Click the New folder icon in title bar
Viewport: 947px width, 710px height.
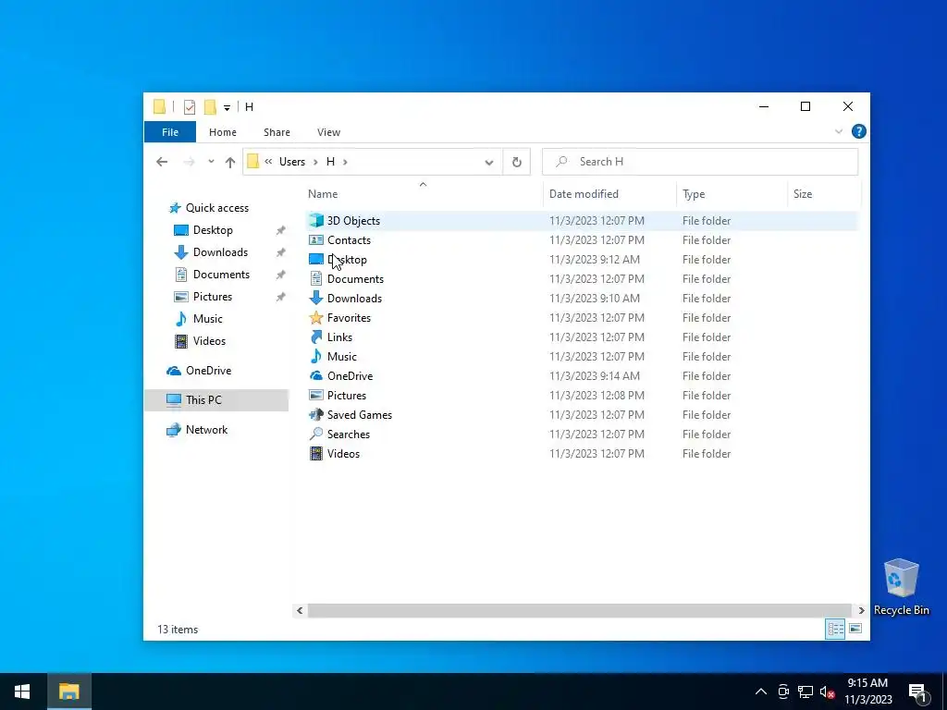click(x=210, y=107)
